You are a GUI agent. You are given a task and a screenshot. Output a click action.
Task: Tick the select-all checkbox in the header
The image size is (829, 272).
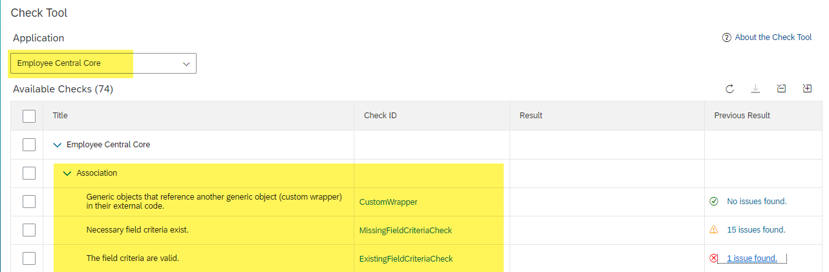click(x=29, y=116)
